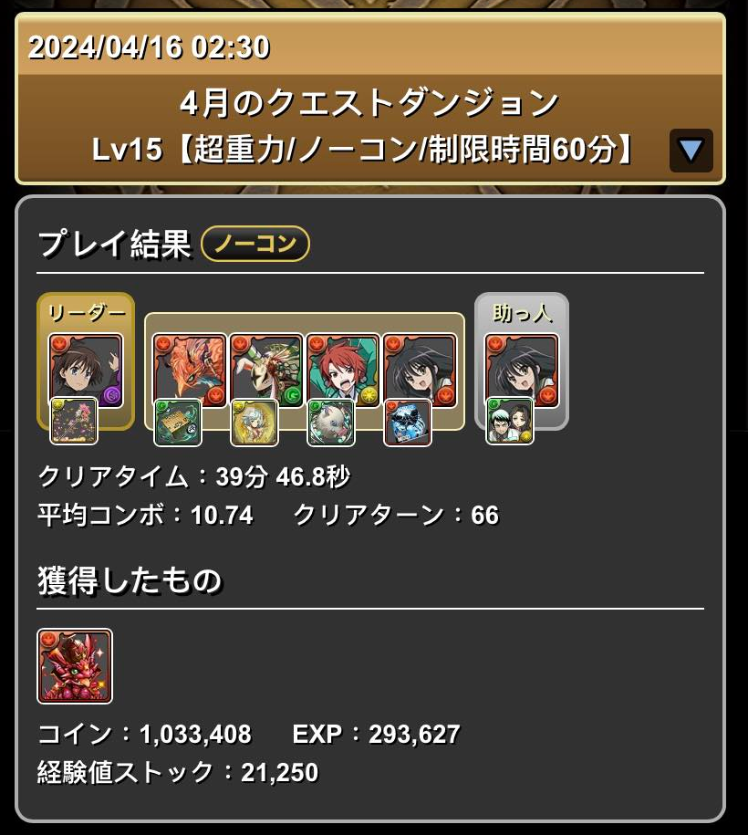Tap the Lv15 超重力 dungeon name line
Viewport: 748px width, 835px height.
tap(362, 149)
